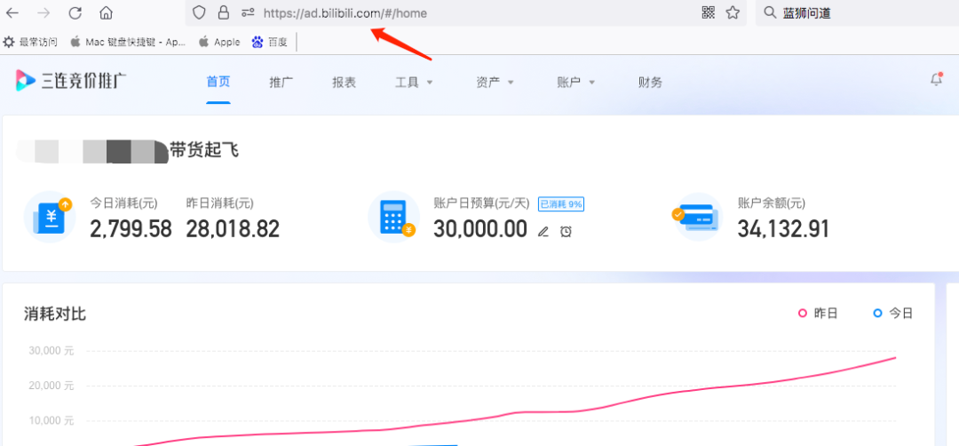Click the 账户日预算(元/天) label

(x=482, y=203)
